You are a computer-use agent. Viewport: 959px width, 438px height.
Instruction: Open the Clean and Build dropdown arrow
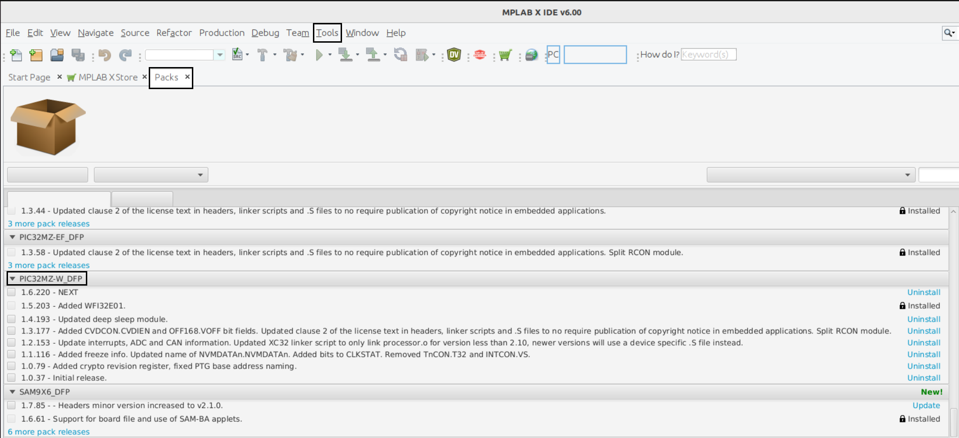303,55
